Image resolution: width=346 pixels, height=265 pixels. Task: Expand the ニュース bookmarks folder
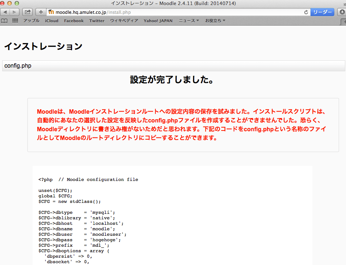[189, 21]
